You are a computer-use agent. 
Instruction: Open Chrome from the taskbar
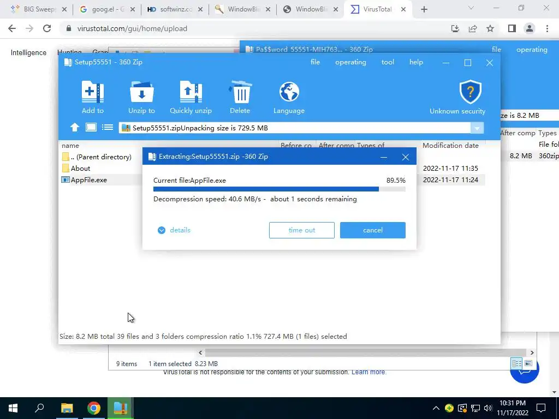[93, 408]
